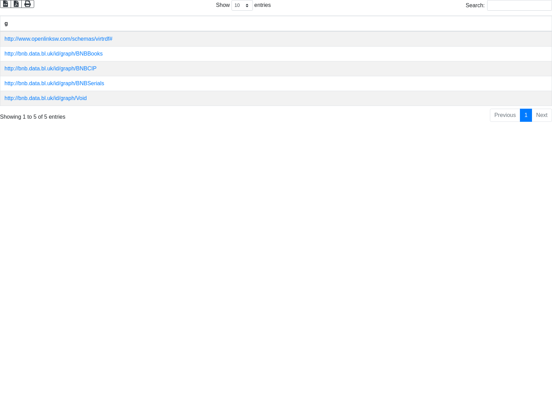The width and height of the screenshot is (552, 414).
Task: Open the BNBSerials graph link
Action: click(54, 83)
